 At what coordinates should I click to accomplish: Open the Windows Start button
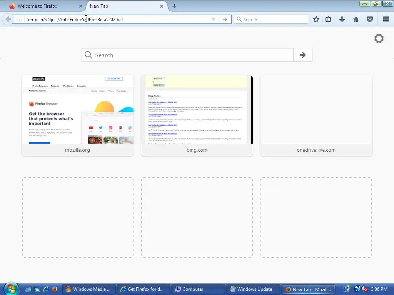11,289
